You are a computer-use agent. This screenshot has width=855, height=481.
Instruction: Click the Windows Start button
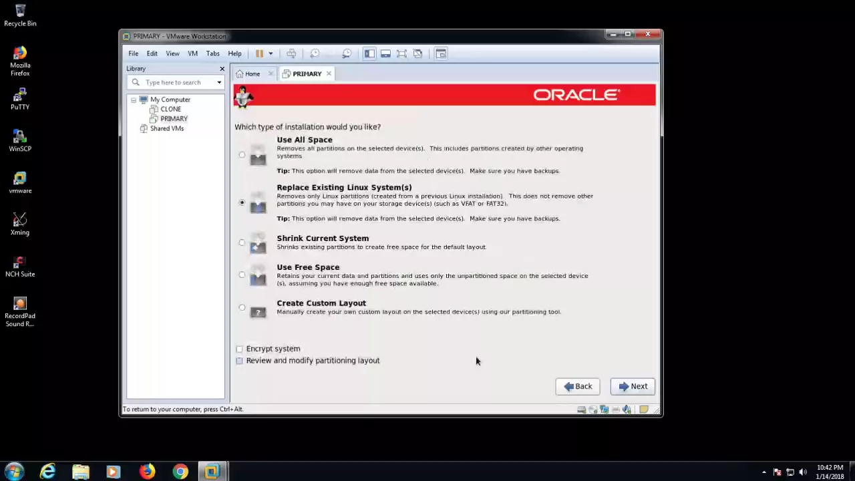pyautogui.click(x=14, y=471)
